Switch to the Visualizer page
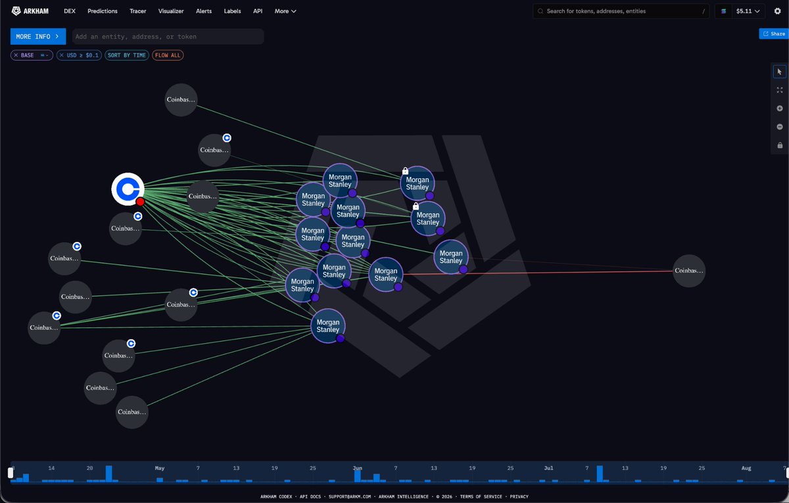The image size is (789, 503). [x=171, y=11]
